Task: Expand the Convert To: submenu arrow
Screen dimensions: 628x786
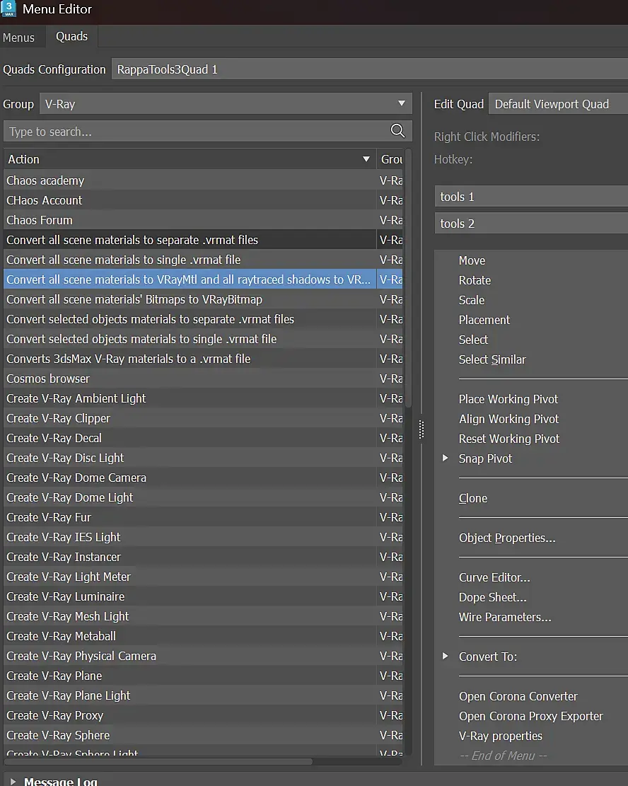Action: (445, 656)
